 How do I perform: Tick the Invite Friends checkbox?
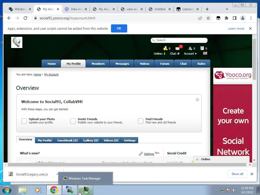pos(73,121)
